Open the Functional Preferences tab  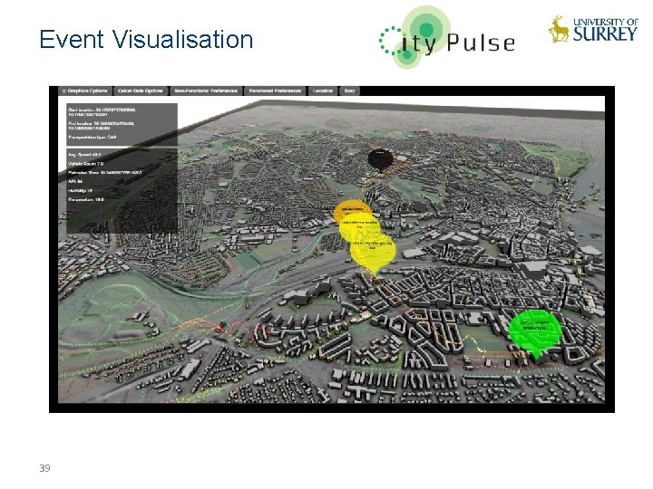tap(275, 91)
